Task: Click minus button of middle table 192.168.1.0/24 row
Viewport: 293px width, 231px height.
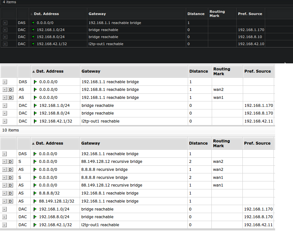Action: tap(5, 106)
